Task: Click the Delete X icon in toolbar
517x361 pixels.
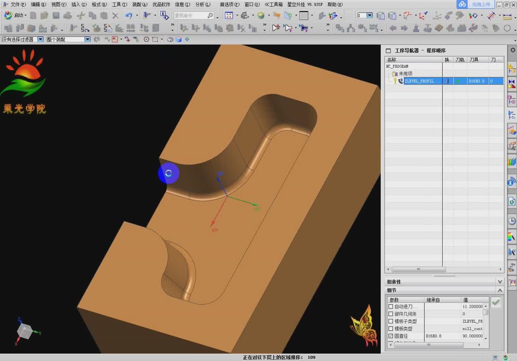Action: (116, 15)
